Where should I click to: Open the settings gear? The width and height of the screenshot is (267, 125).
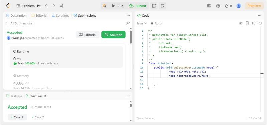pos(218,6)
